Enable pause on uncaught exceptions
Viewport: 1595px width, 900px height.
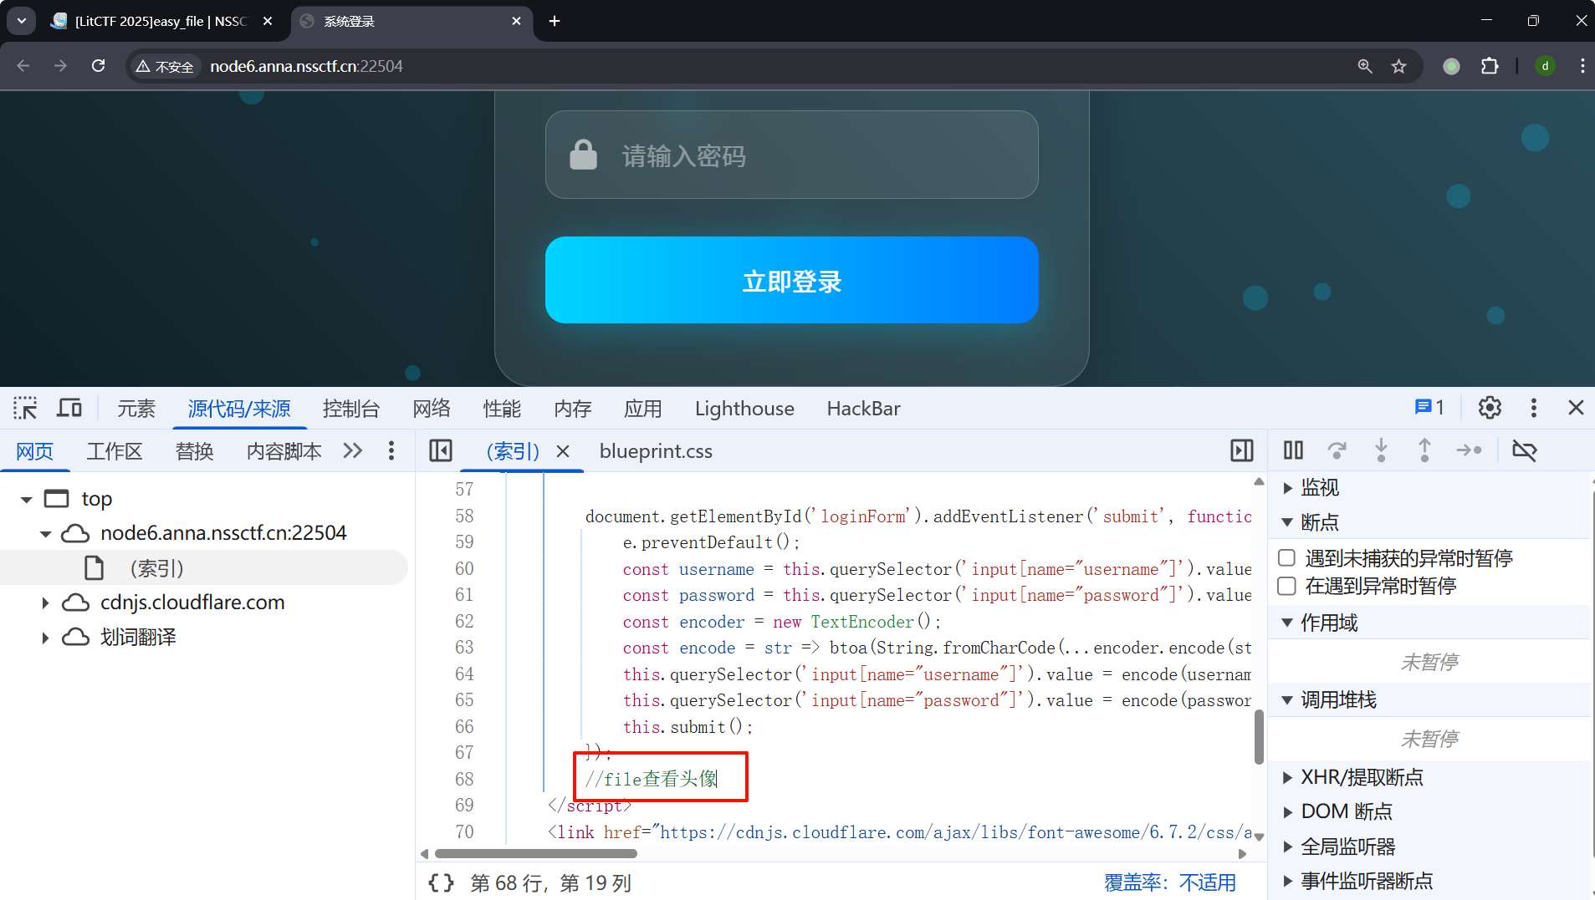tap(1286, 558)
